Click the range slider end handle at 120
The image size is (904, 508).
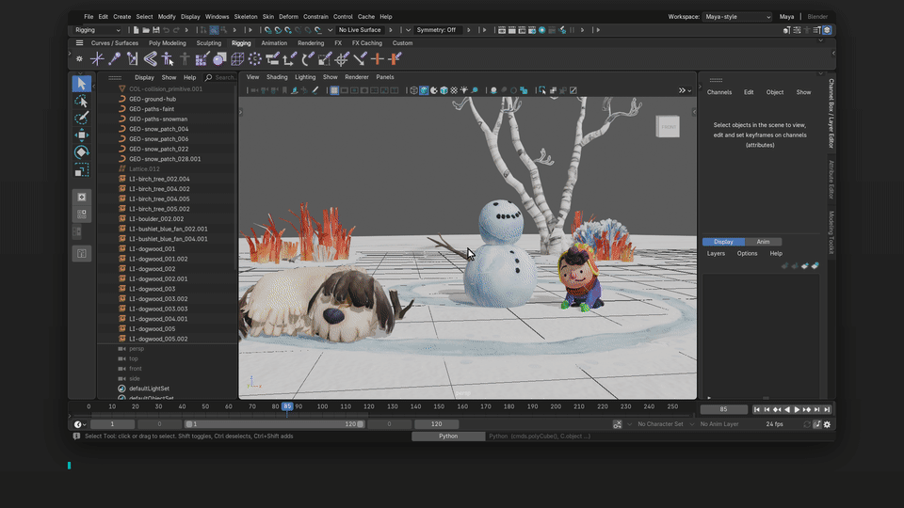(x=361, y=424)
